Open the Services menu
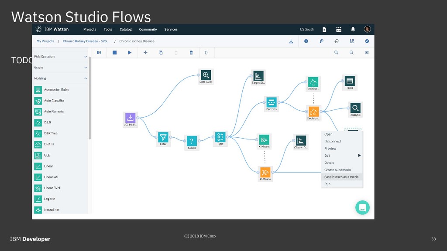This screenshot has width=447, height=251. point(171,29)
